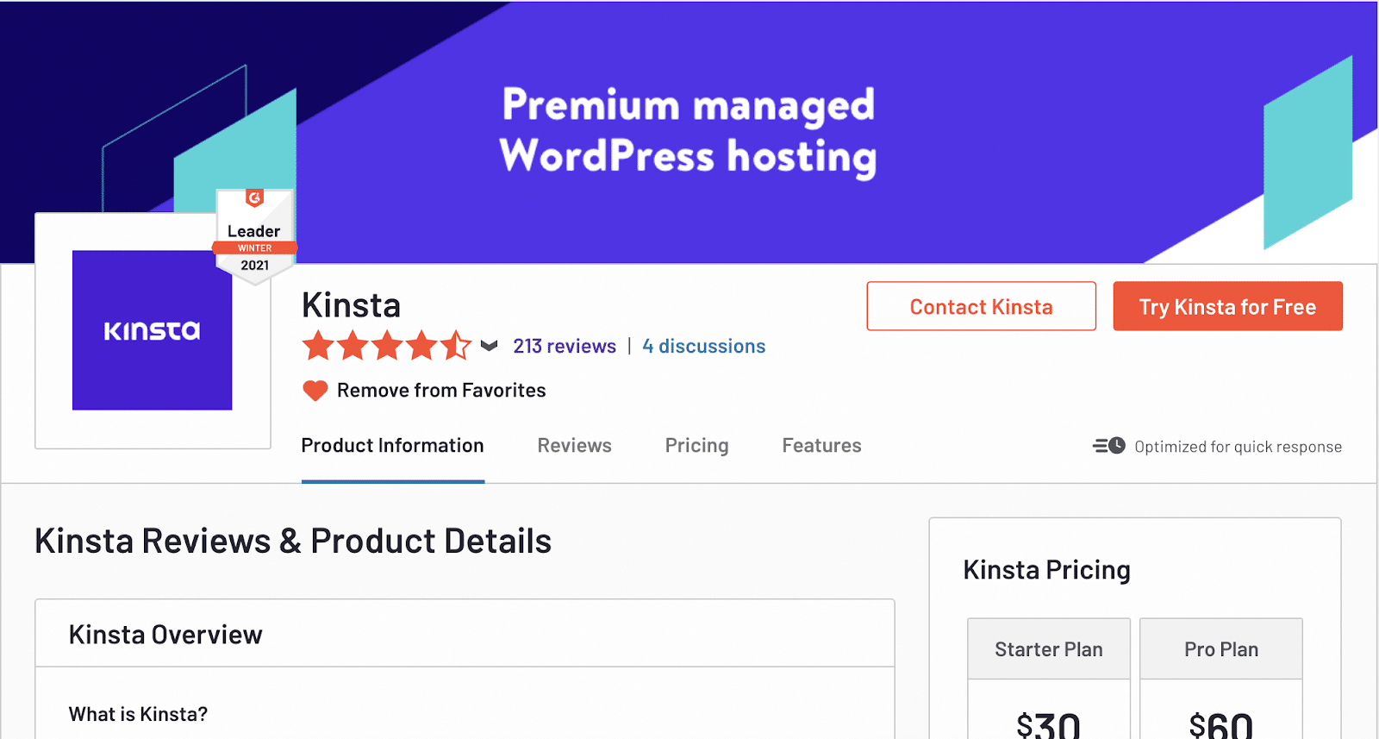Go to the Features tab
The image size is (1379, 739).
[822, 446]
